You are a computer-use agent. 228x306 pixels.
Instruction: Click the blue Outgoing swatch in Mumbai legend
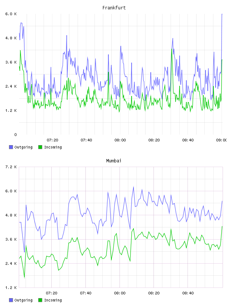tap(11, 300)
